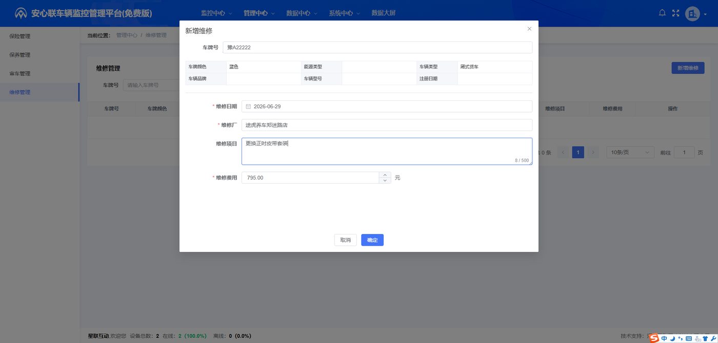Click the 离线 status count in footer
Image resolution: width=718 pixels, height=343 pixels.
(x=231, y=336)
